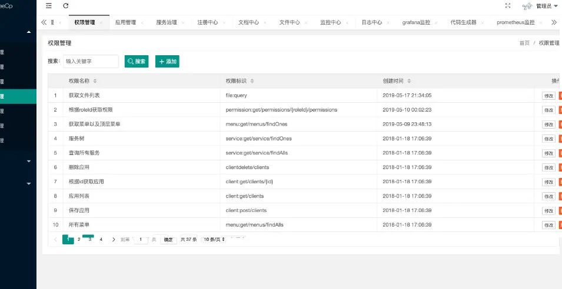Open the 10条/页 page size dropdown
Image resolution: width=562 pixels, height=289 pixels.
click(x=214, y=239)
